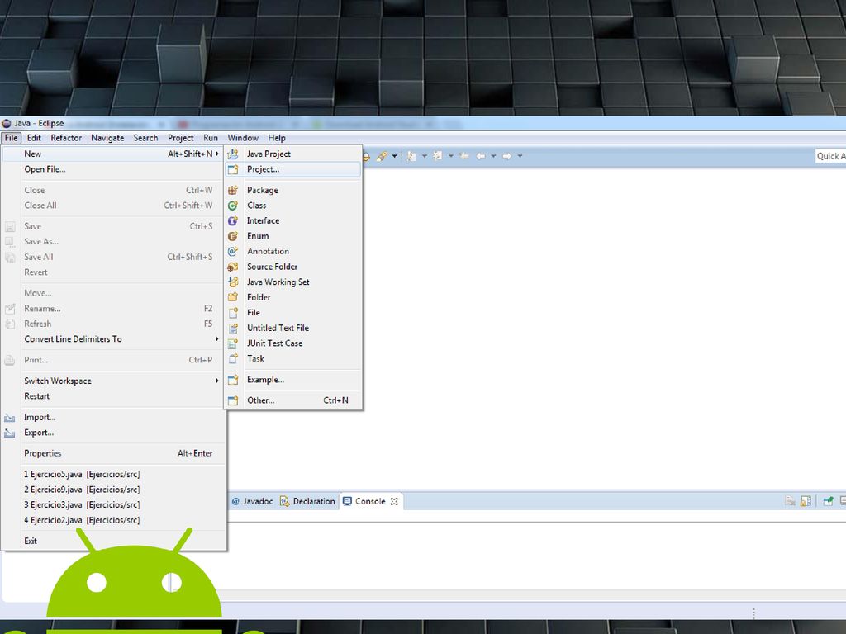This screenshot has height=634, width=846.
Task: Open recent file 1 Ejercicio5.java
Action: point(112,475)
